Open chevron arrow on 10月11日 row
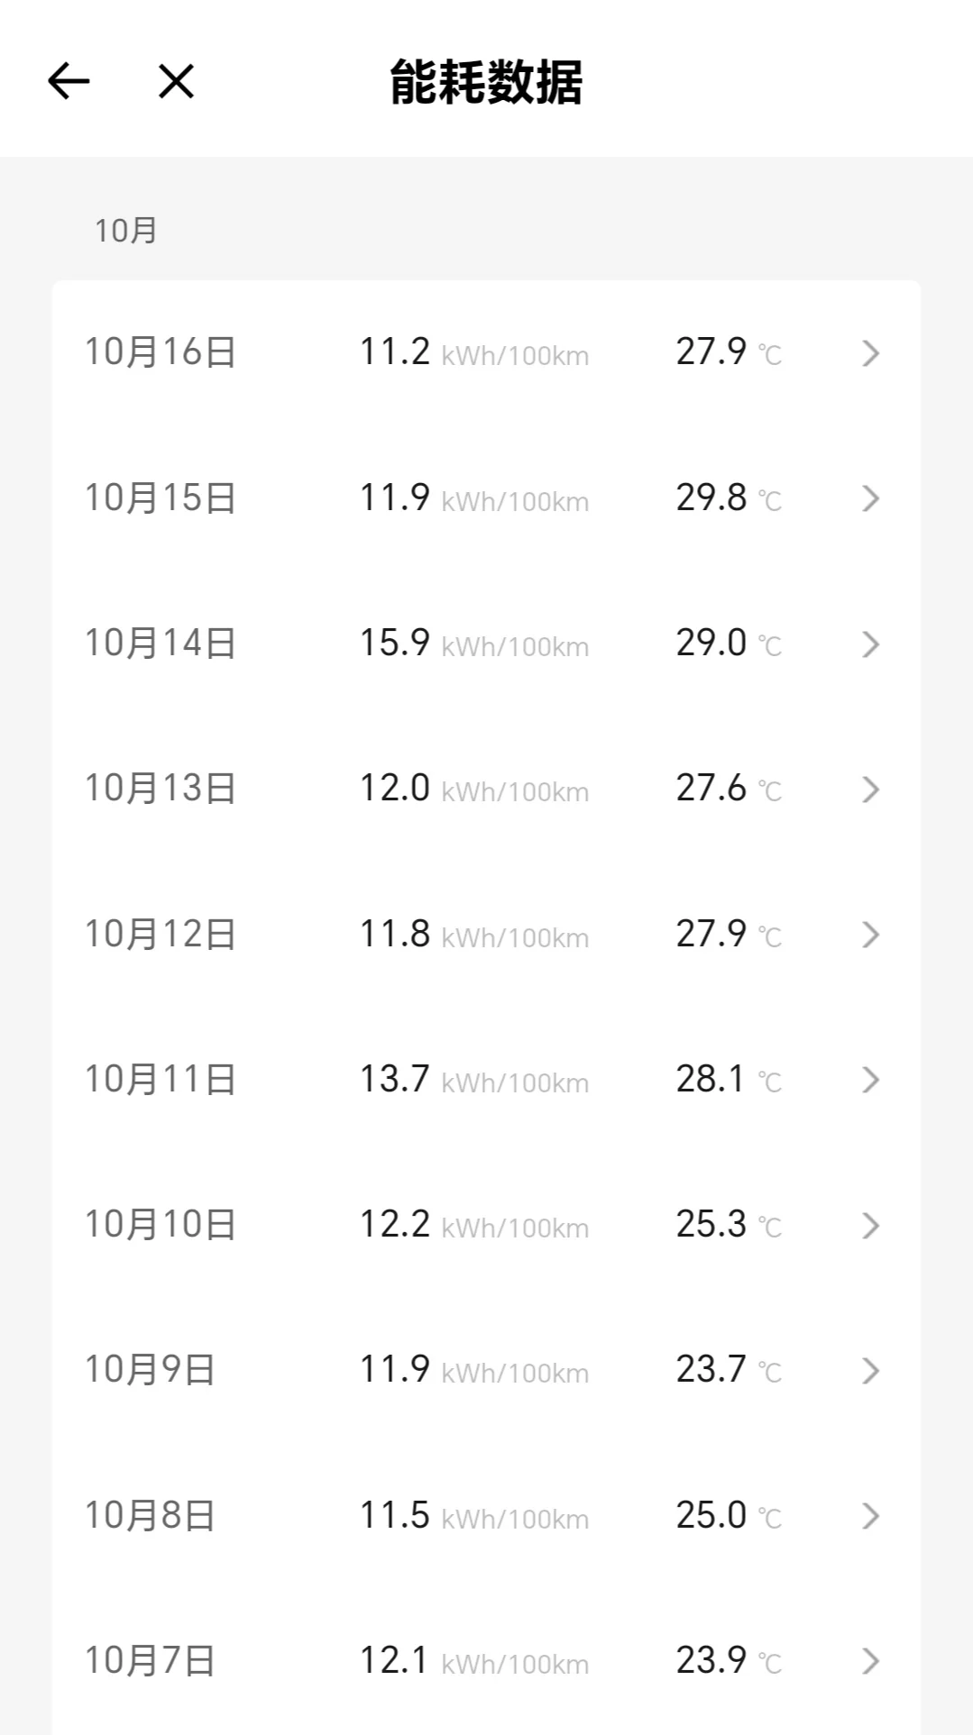973x1735 pixels. (x=870, y=1080)
